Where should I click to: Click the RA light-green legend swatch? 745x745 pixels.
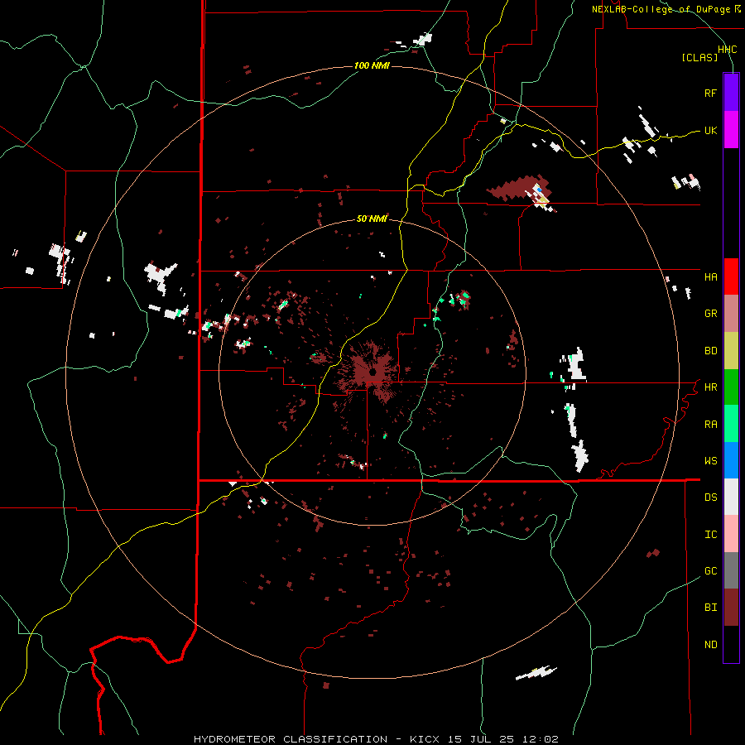point(731,424)
